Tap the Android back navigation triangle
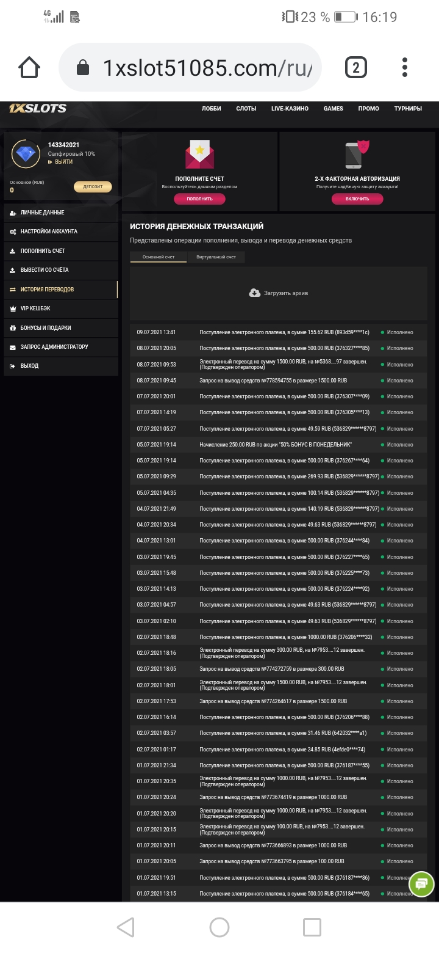 (126, 927)
